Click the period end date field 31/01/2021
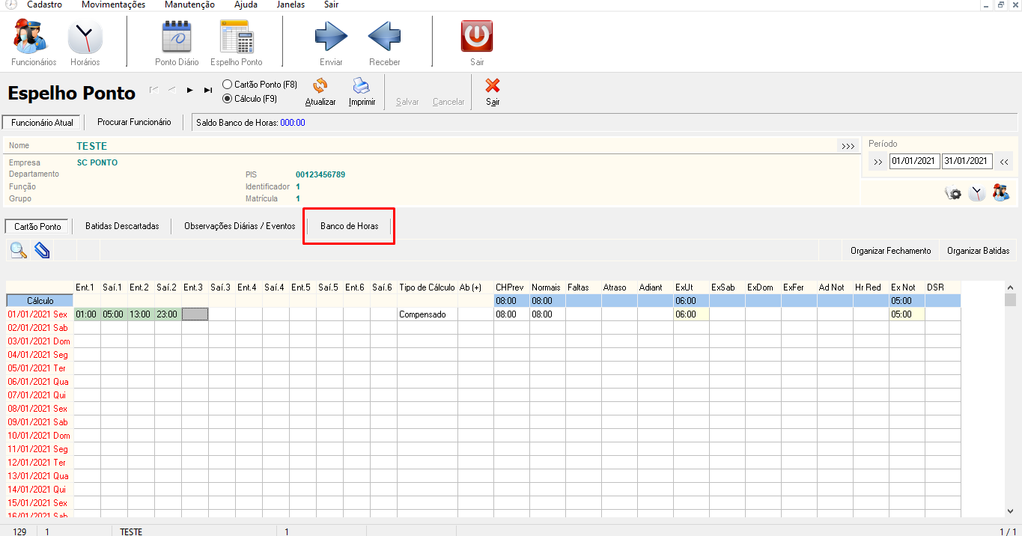Viewport: 1022px width, 536px height. 967,162
